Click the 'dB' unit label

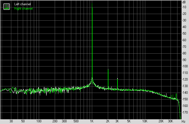184,2
